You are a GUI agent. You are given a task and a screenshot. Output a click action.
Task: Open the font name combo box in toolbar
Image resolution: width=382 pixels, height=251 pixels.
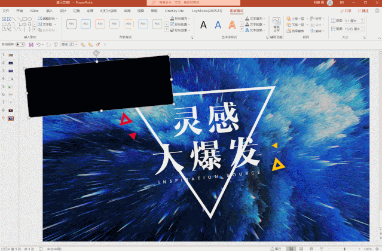(69, 45)
